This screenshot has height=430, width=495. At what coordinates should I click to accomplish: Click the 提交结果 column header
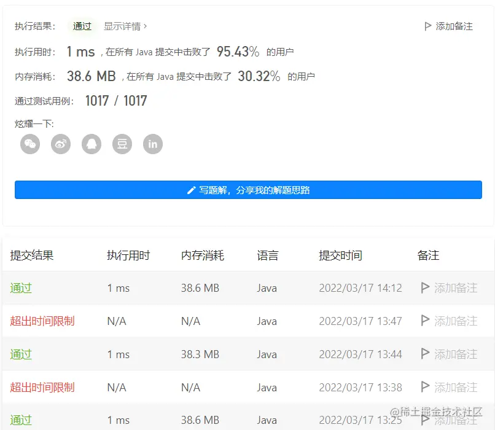coord(31,256)
